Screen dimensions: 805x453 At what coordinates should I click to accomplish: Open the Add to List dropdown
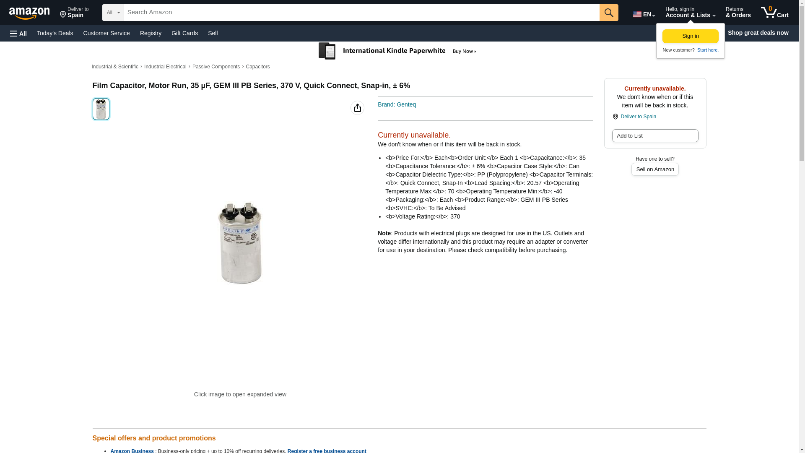(655, 136)
